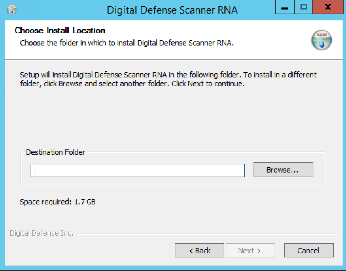The height and width of the screenshot is (271, 346).
Task: Click the 'Digital Defense Inc.' branding text
Action: (x=41, y=233)
